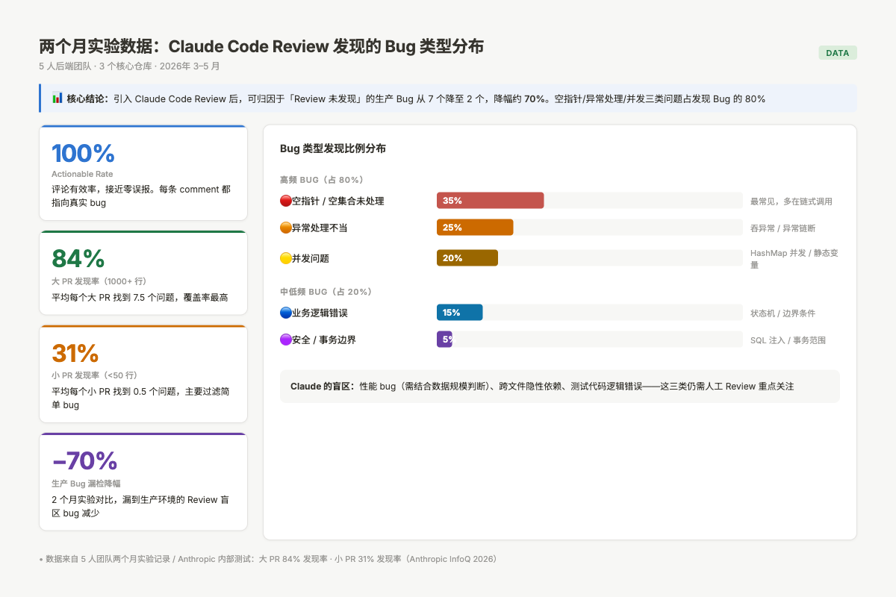The width and height of the screenshot is (896, 597).
Task: Click the note 最常见，多在链式调用
Action: tap(791, 201)
